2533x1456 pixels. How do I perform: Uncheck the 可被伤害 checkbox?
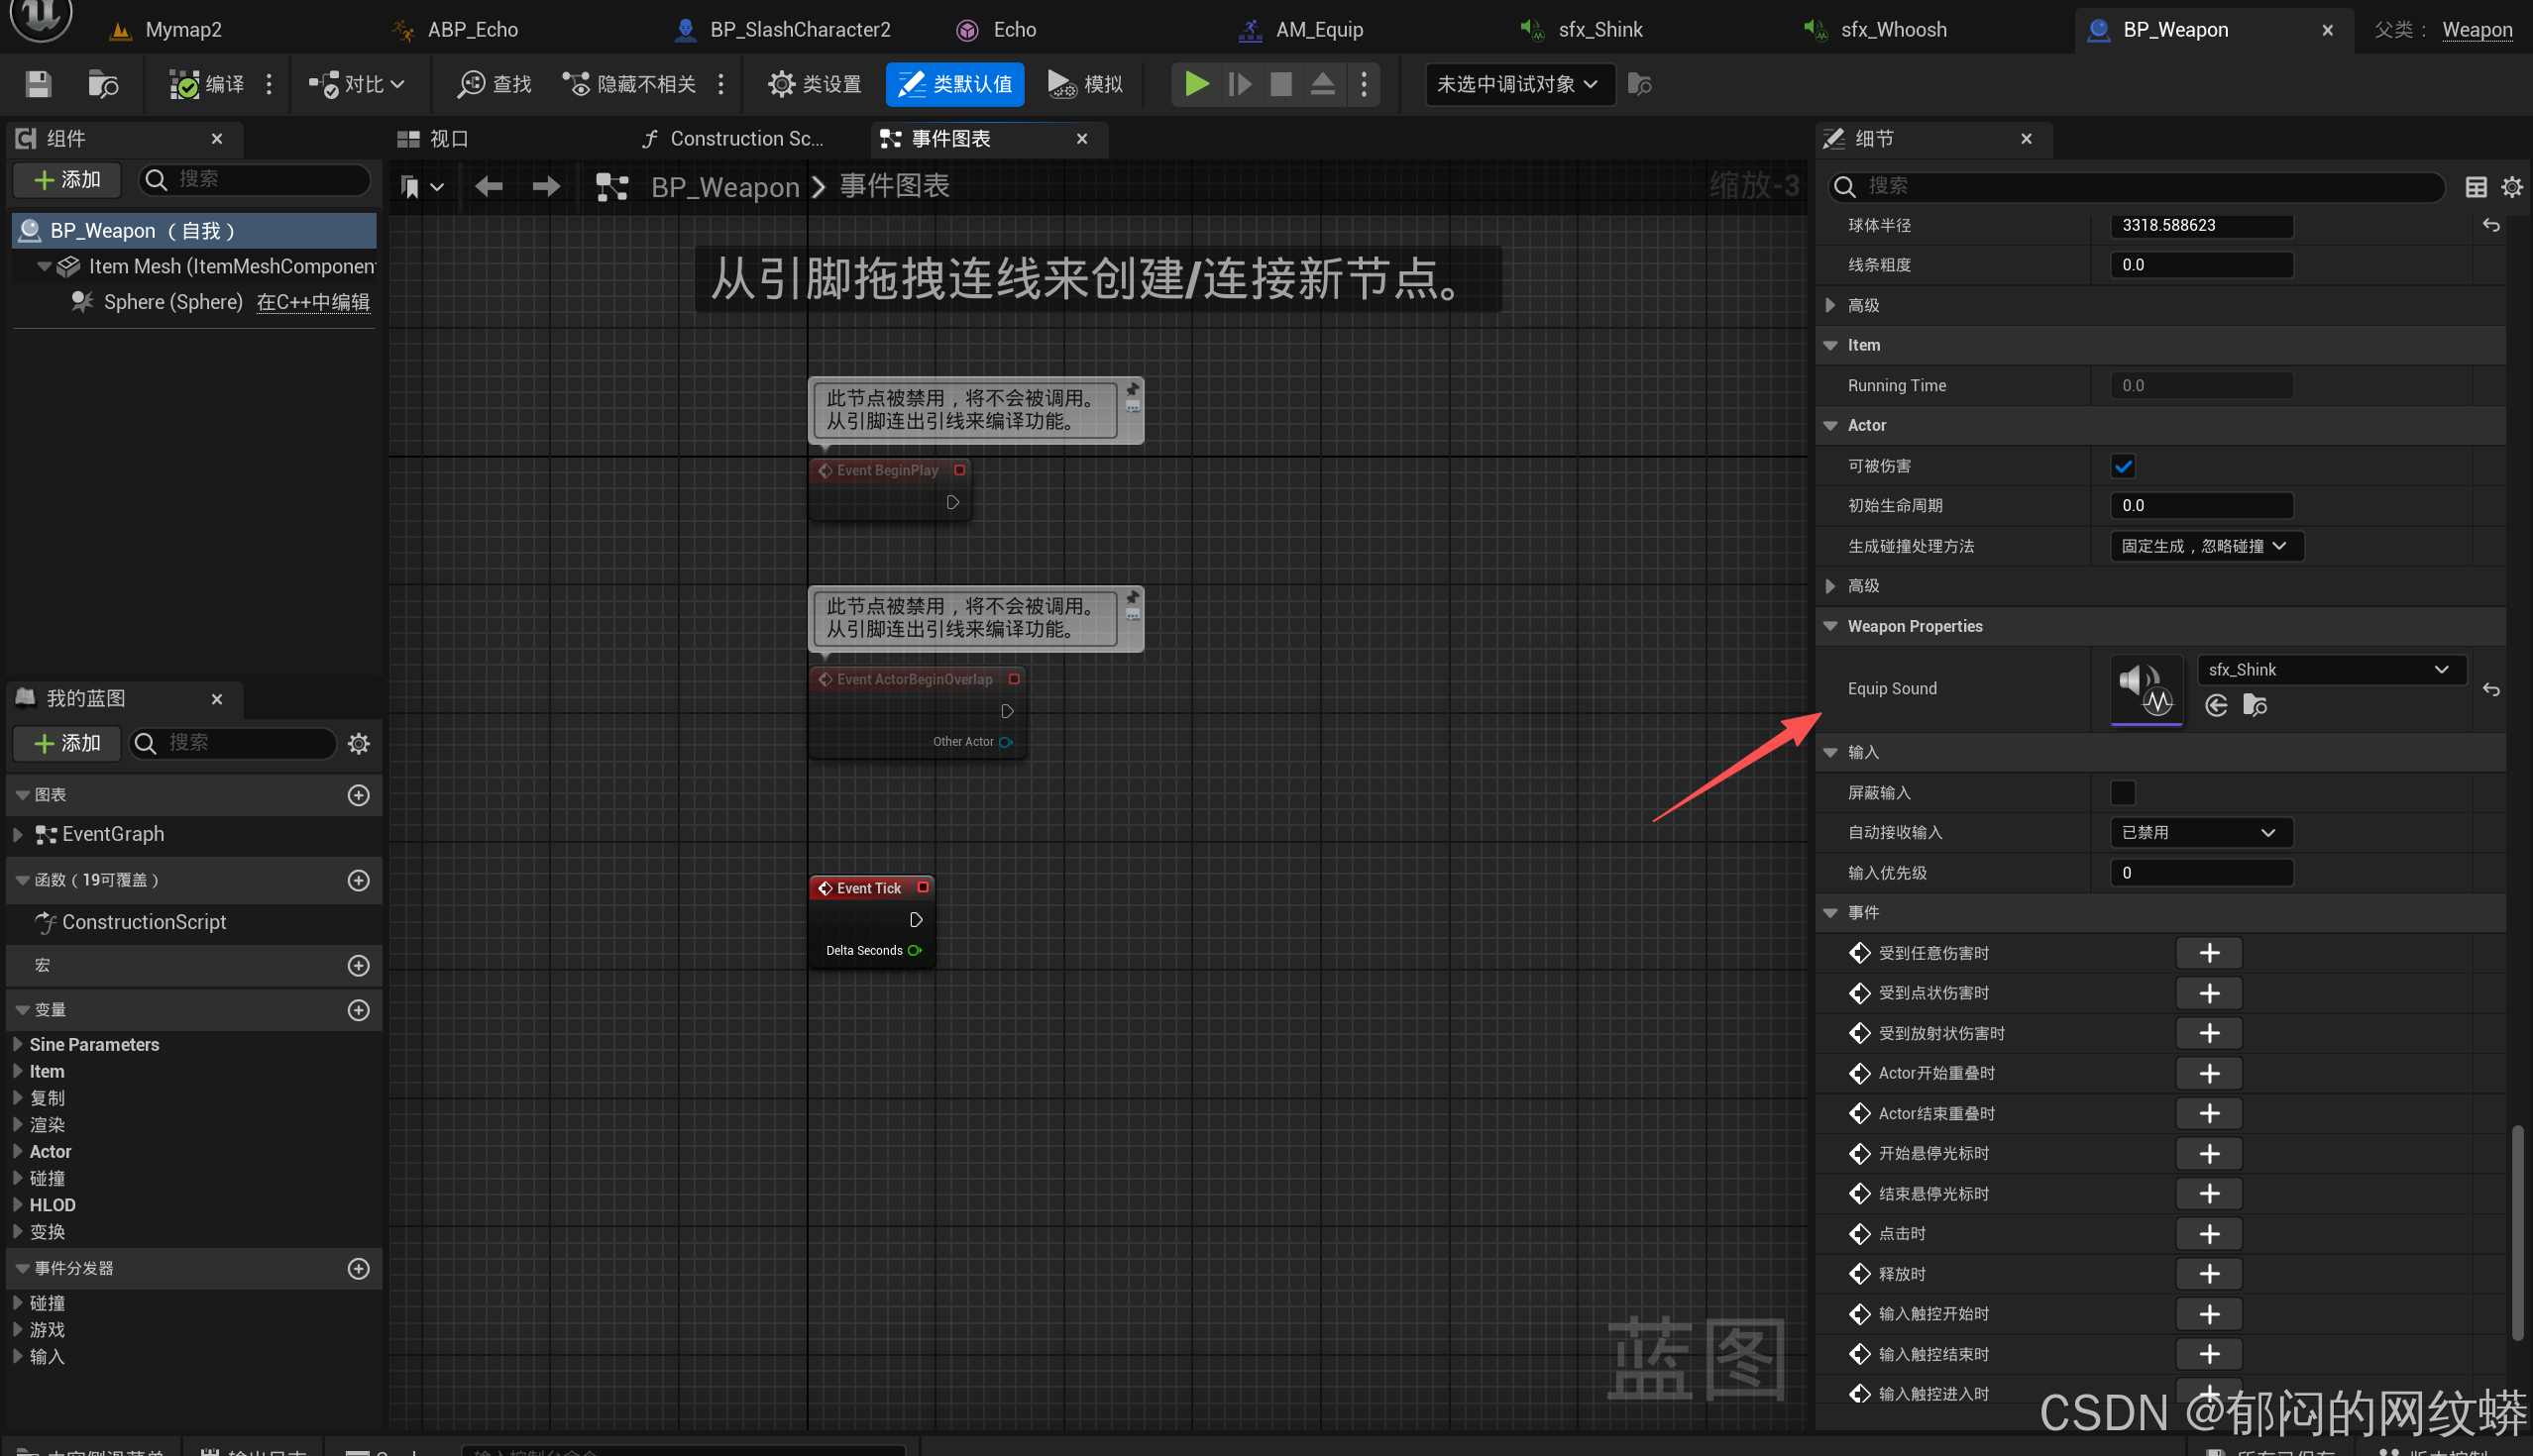(2123, 466)
